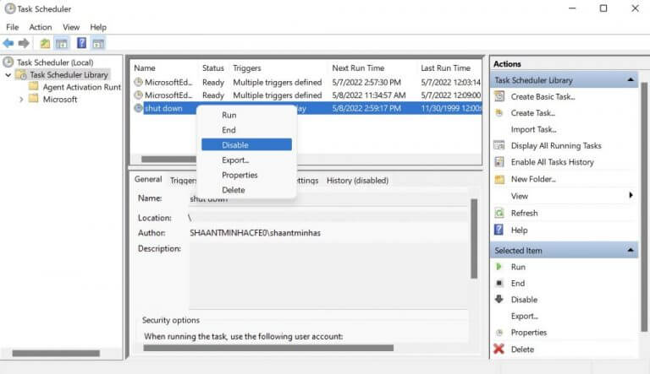The image size is (650, 374).
Task: Click the Author value SHAANTMINHACFE0\shaantminhas
Action: pyautogui.click(x=255, y=233)
